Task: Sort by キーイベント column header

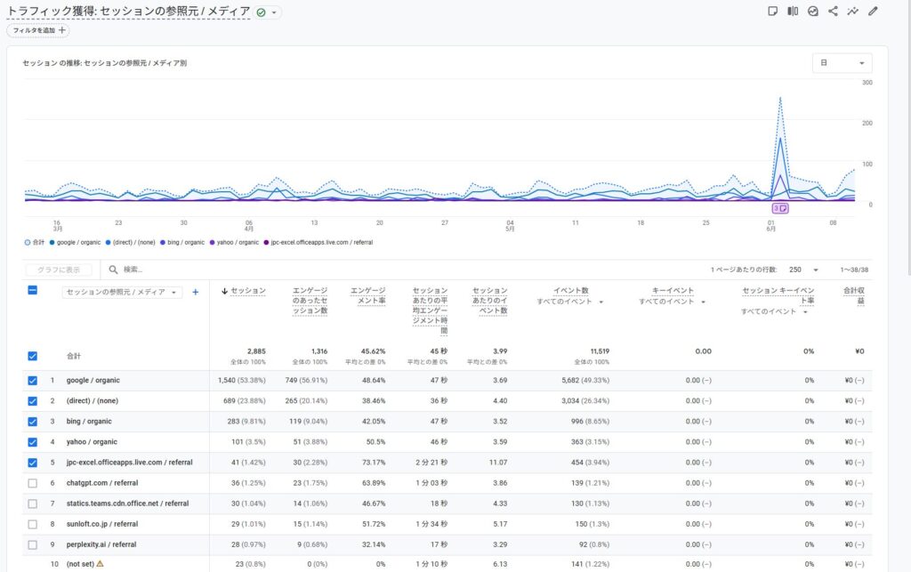Action: click(x=673, y=290)
